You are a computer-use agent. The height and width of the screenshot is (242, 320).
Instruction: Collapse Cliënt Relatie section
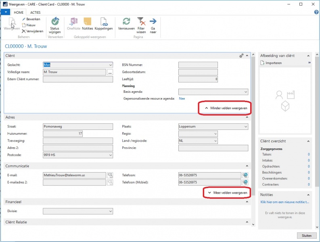point(247,222)
